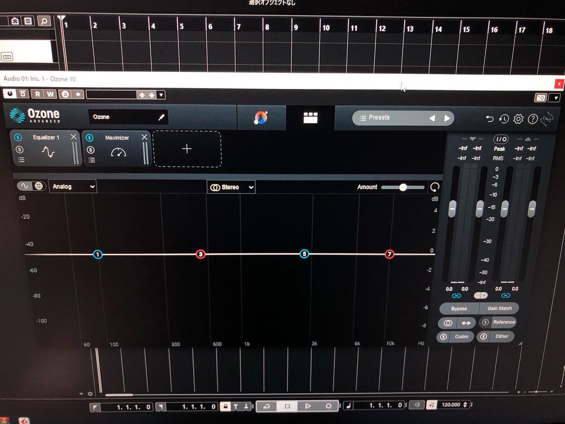The height and width of the screenshot is (424, 565).
Task: Toggle the output gain link icon
Action: [x=506, y=296]
